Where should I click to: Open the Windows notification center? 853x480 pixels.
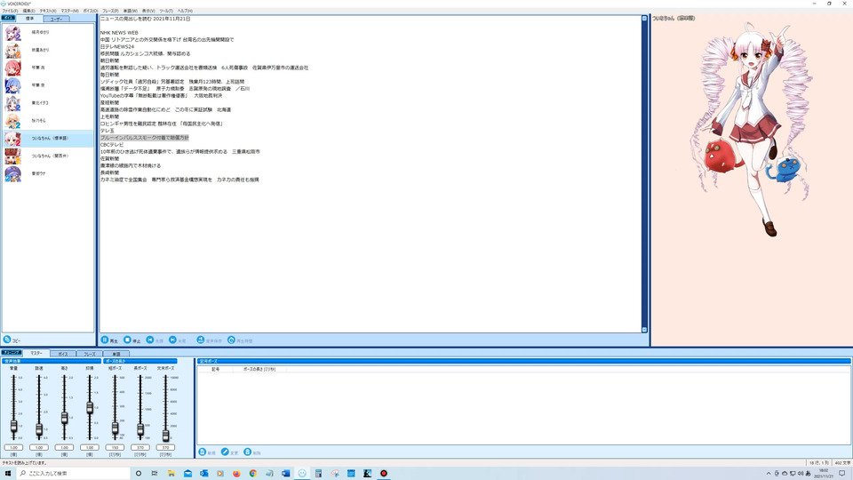pos(842,474)
